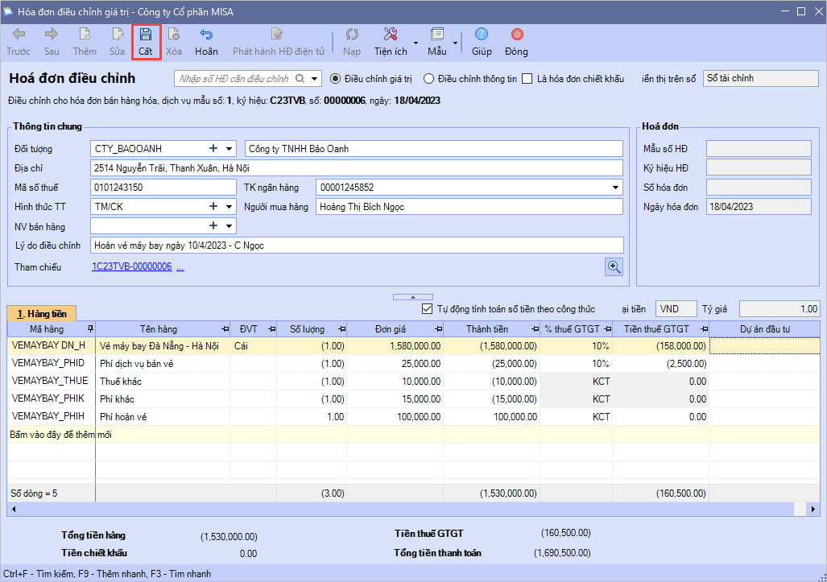The width and height of the screenshot is (827, 582).
Task: Click the Đóng close toolbar icon
Action: pyautogui.click(x=516, y=35)
